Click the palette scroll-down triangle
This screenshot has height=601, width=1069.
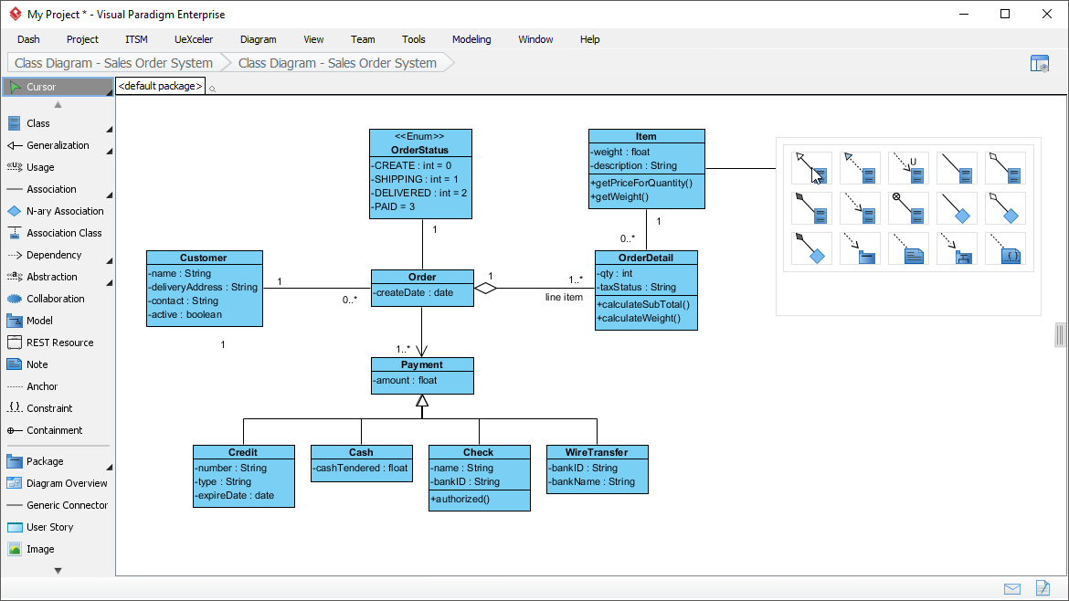pos(58,571)
